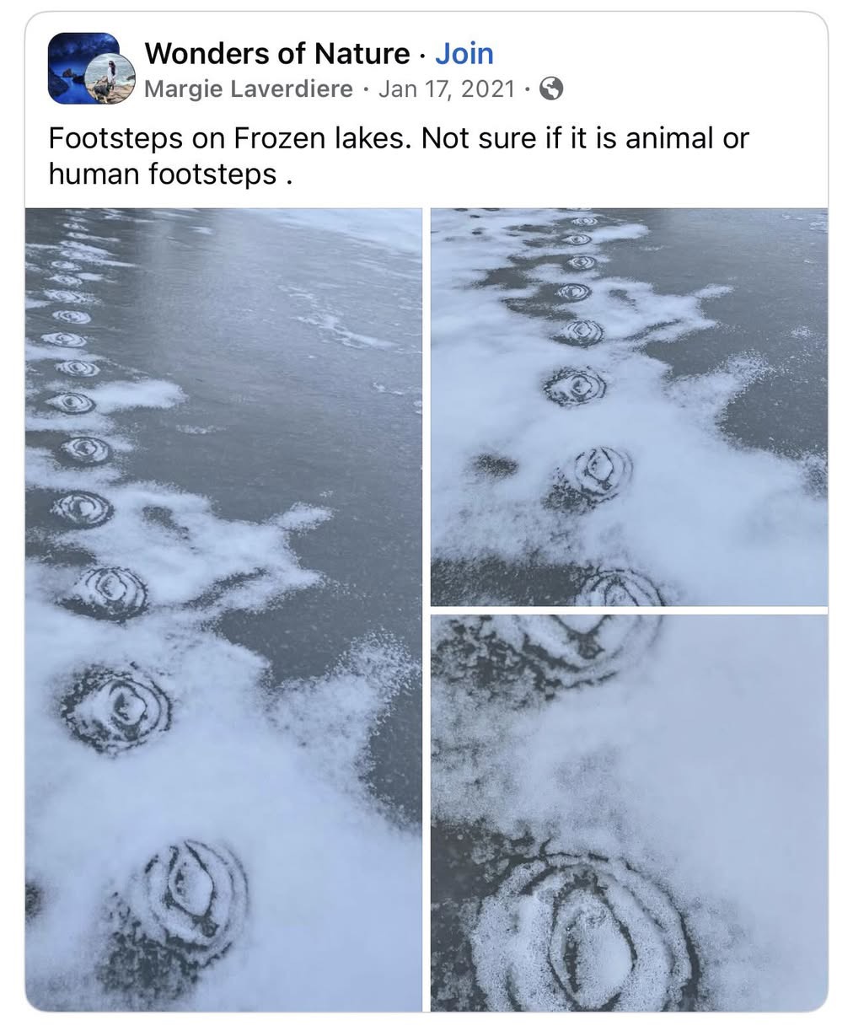Image resolution: width=853 pixels, height=1031 pixels.
Task: View the bottom-right close-up footprint photo
Action: point(629,813)
